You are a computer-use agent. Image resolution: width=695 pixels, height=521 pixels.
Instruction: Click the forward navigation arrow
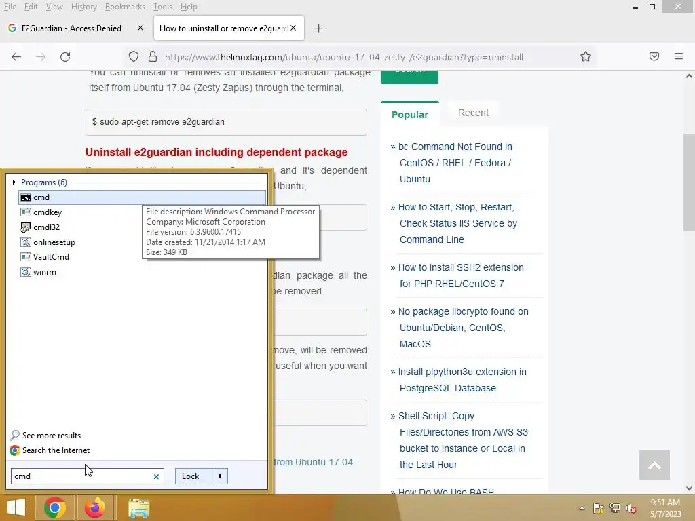[41, 57]
